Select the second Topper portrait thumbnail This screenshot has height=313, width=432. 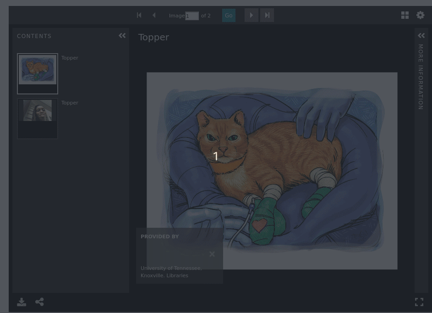pyautogui.click(x=38, y=119)
